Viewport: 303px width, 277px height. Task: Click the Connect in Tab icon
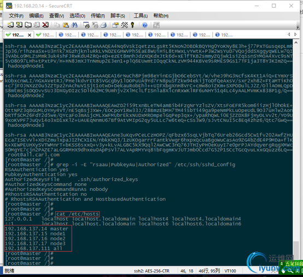tap(28, 25)
